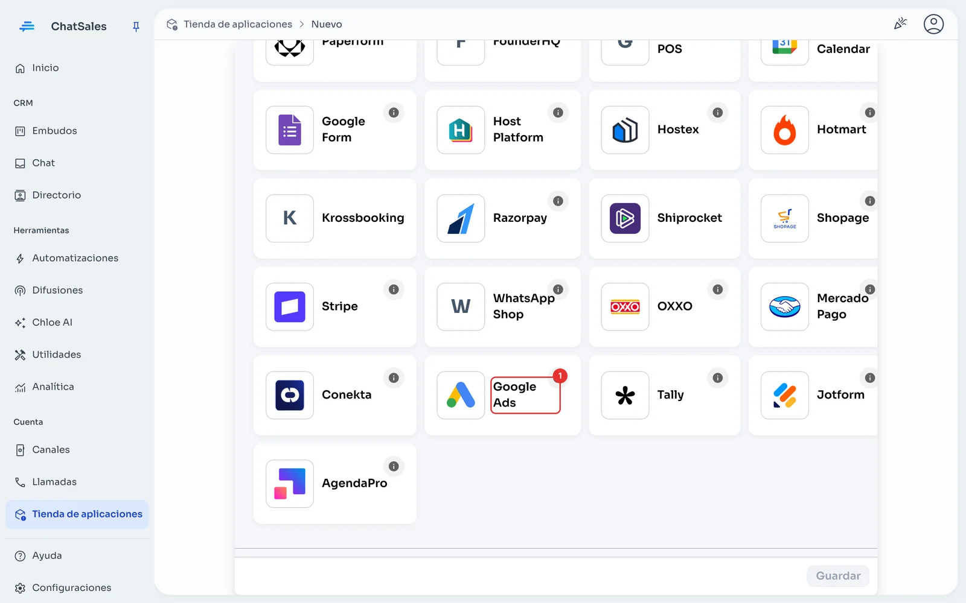Screen dimensions: 966x603
Task: Go to Chloe AI section
Action: click(x=77, y=323)
